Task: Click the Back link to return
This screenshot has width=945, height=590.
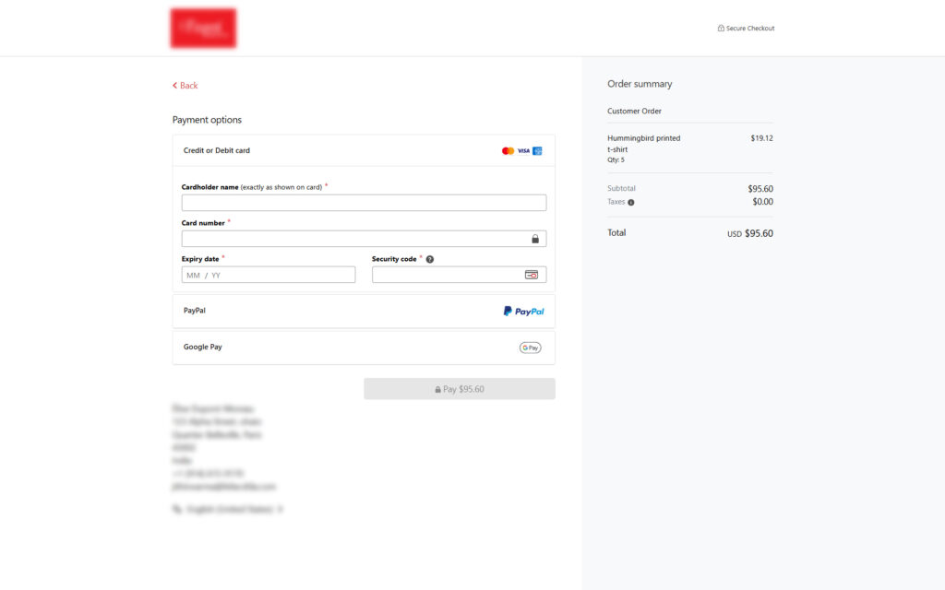Action: [x=184, y=85]
